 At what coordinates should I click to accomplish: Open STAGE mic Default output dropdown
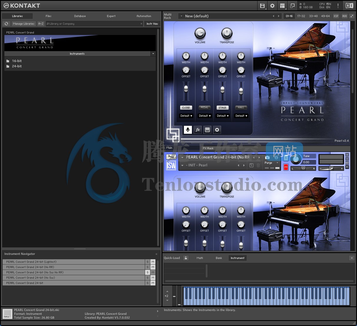(222, 116)
